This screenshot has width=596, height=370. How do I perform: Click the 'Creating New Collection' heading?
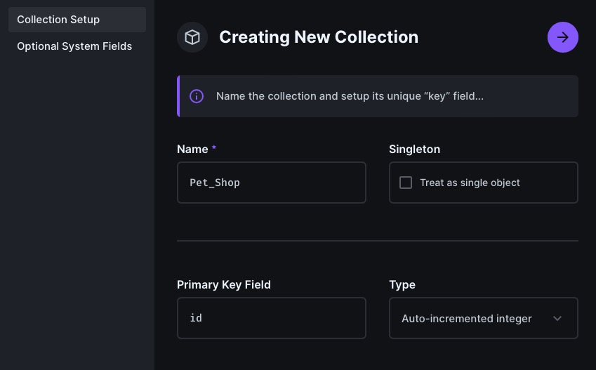point(319,37)
